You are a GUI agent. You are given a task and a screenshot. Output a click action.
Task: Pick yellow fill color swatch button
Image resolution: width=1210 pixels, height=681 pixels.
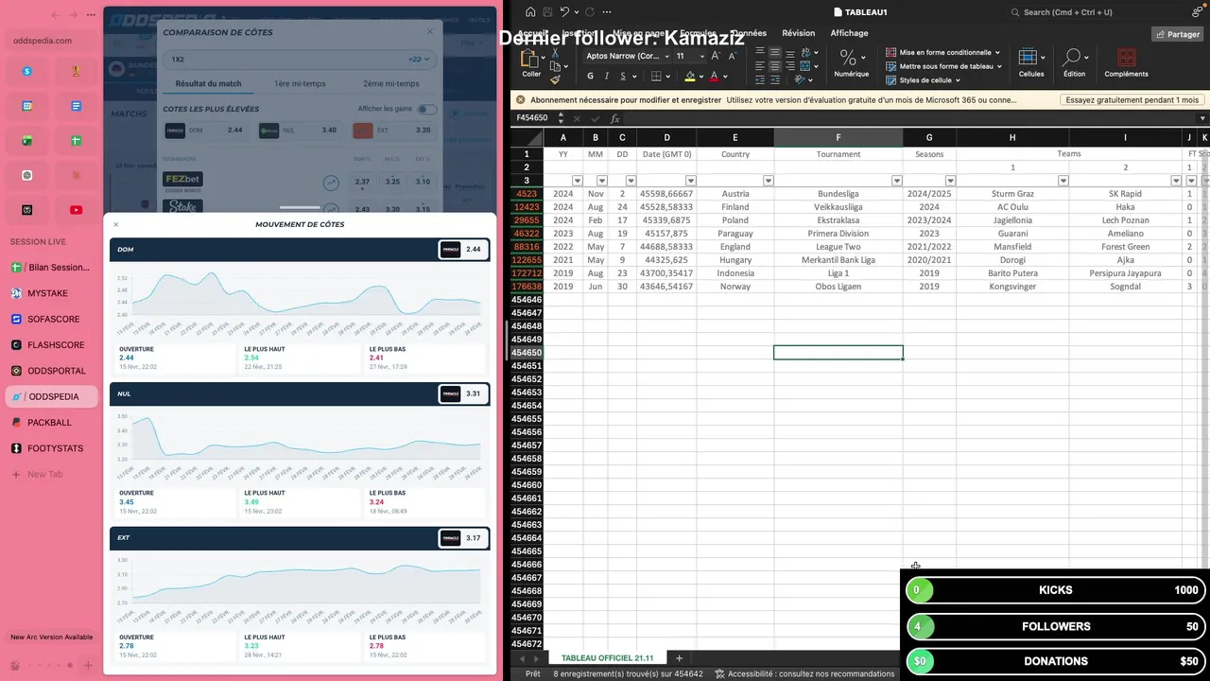point(690,77)
